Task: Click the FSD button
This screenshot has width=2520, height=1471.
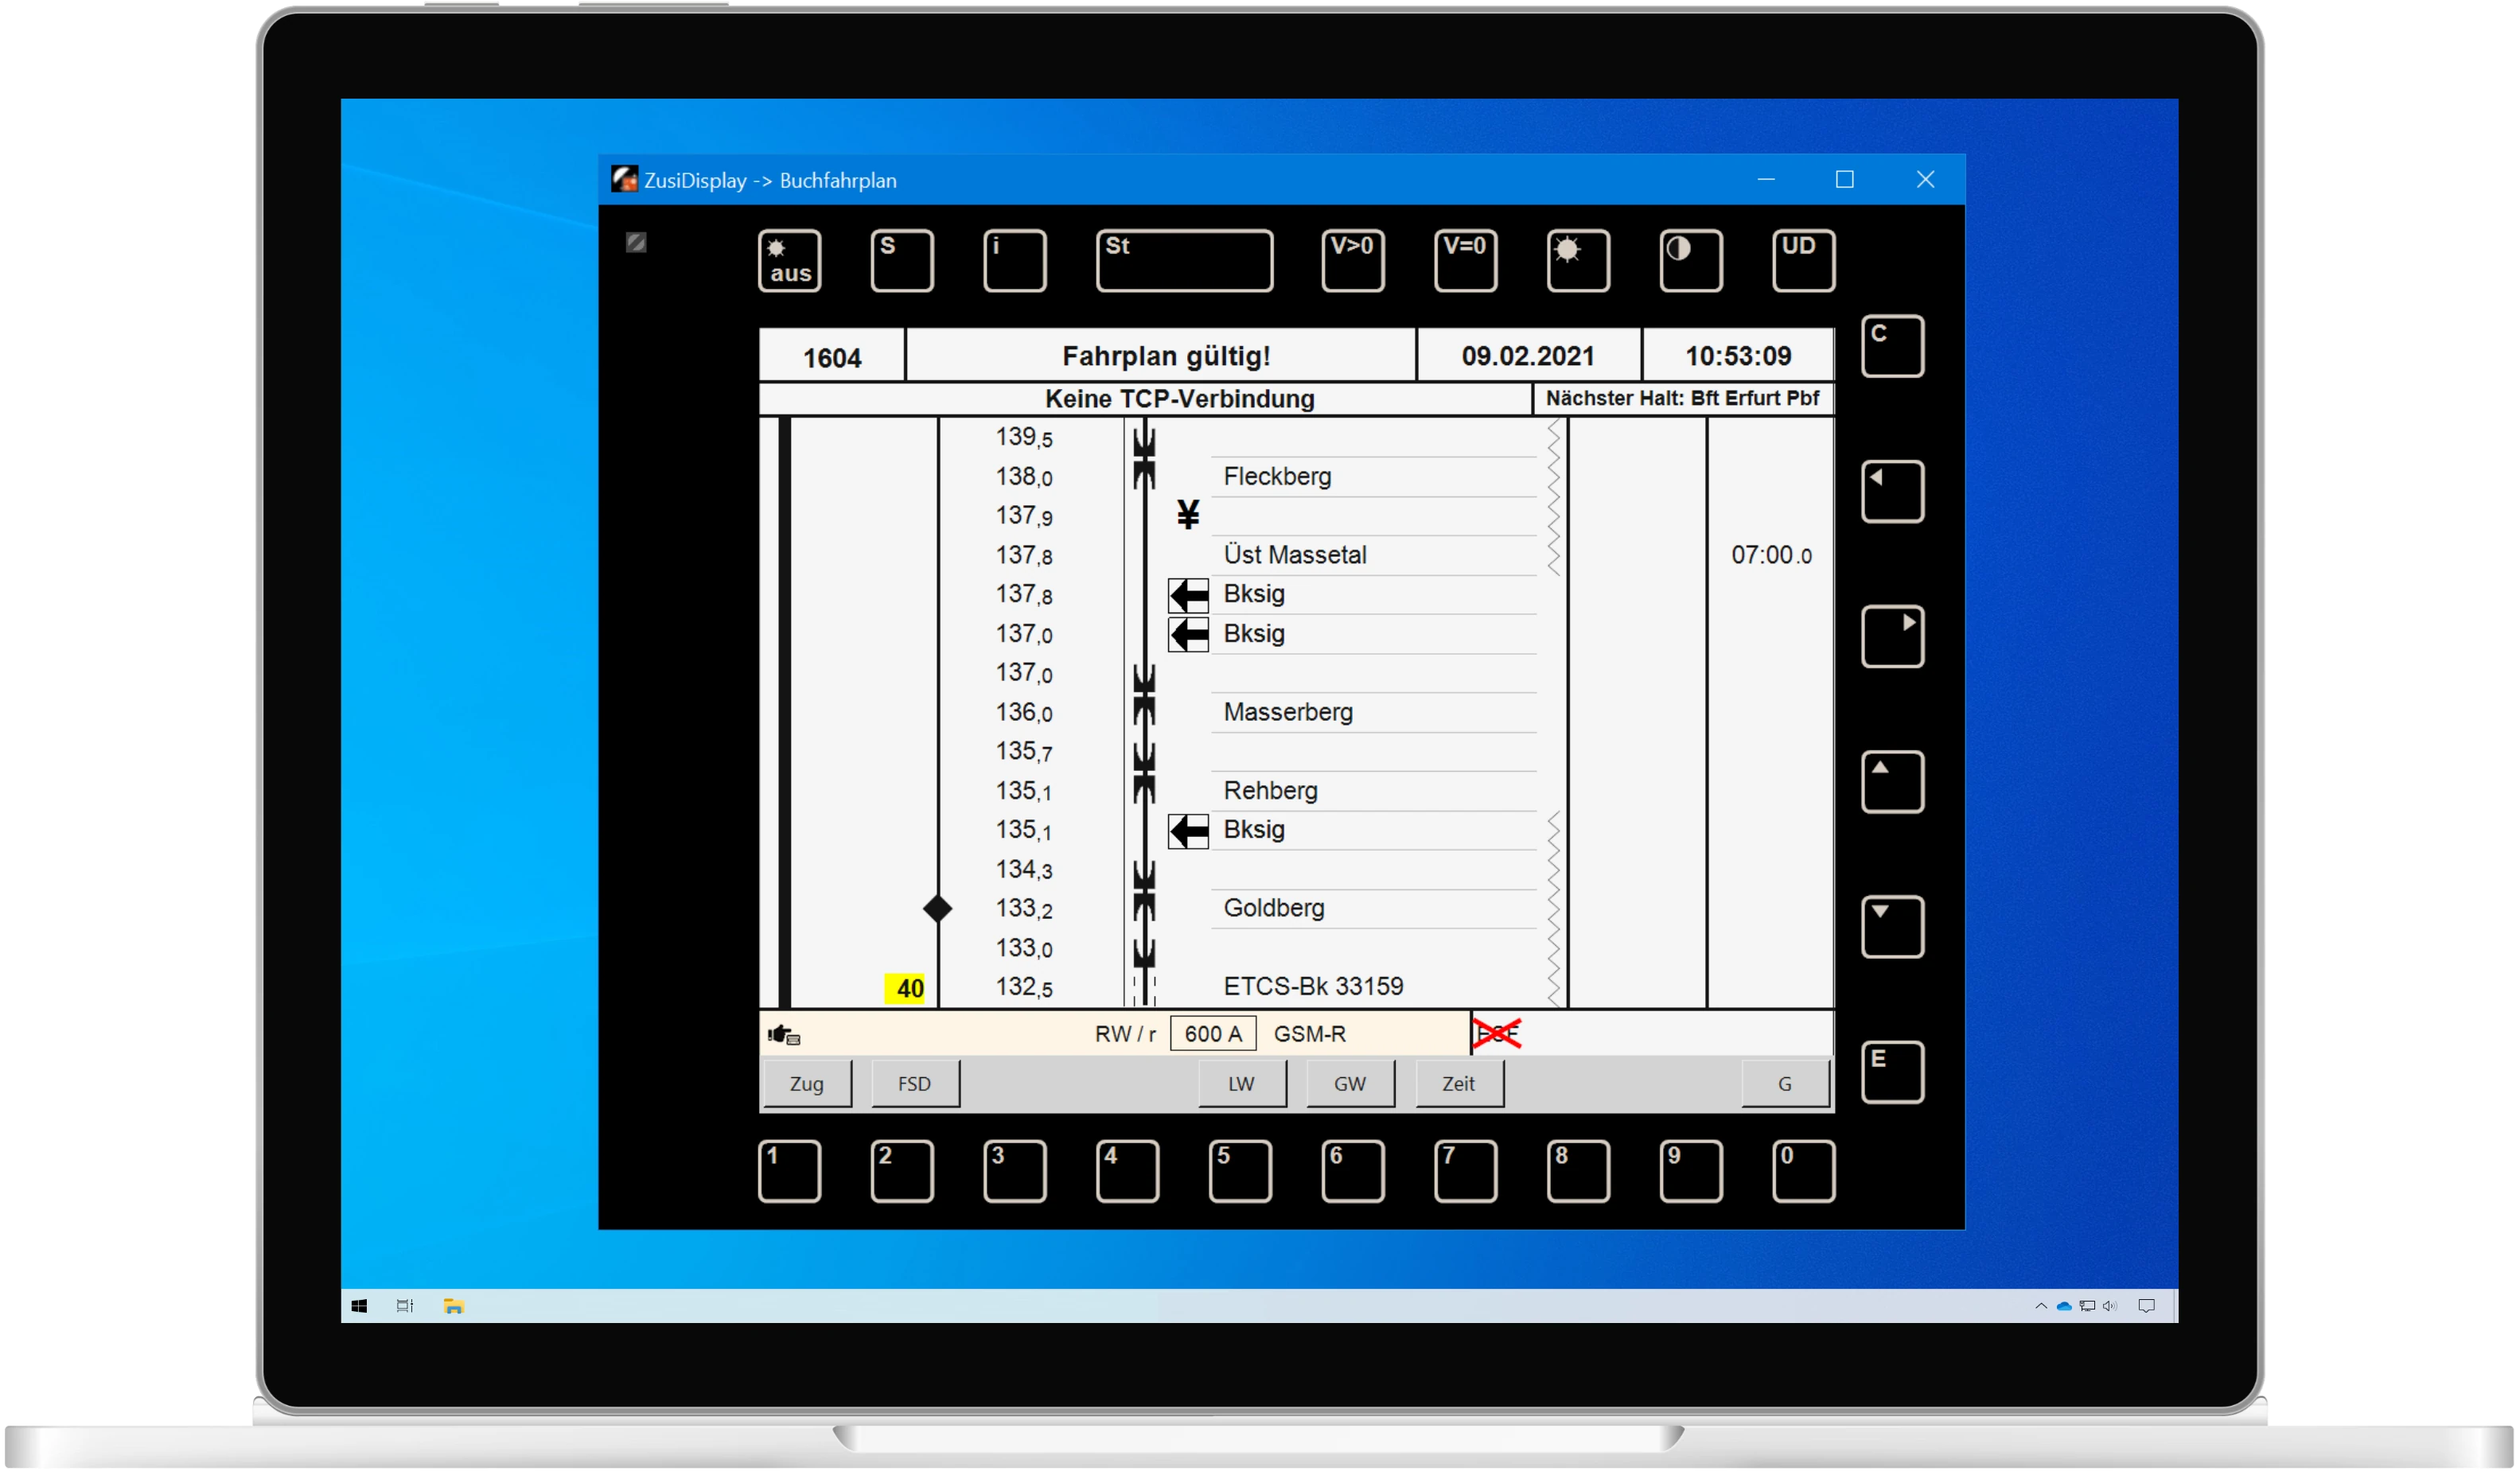Action: point(914,1084)
